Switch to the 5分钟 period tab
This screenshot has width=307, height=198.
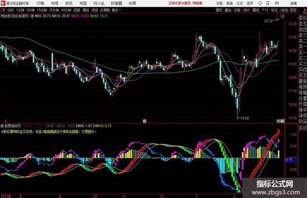click(x=31, y=10)
